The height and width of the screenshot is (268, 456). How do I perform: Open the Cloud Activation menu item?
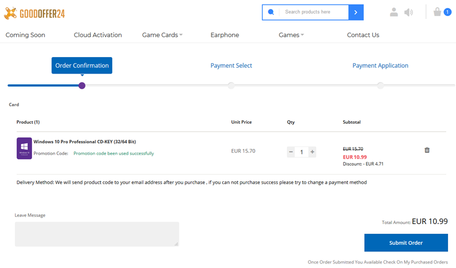97,35
